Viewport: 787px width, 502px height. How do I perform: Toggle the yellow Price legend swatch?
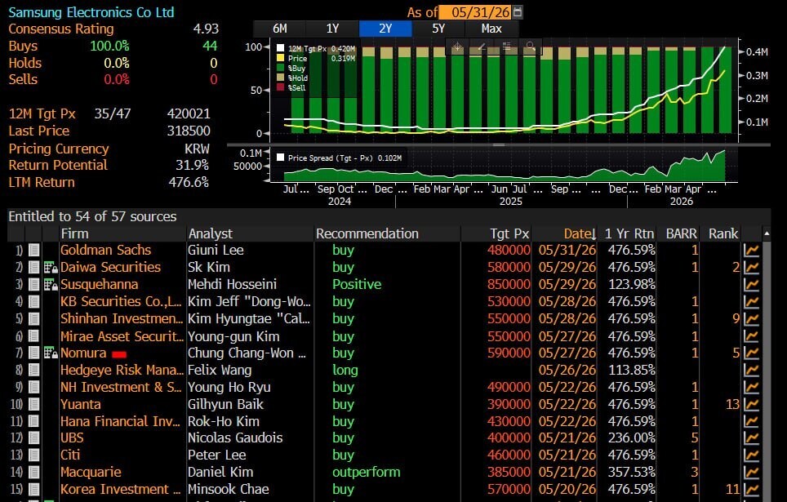281,58
